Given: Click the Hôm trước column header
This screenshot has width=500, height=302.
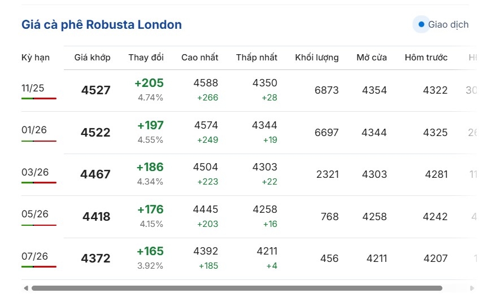Looking at the screenshot, I should pos(426,58).
